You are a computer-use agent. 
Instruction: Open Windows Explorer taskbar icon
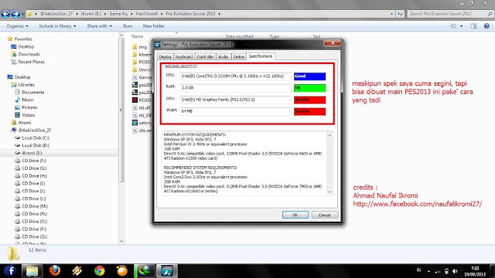point(32,271)
